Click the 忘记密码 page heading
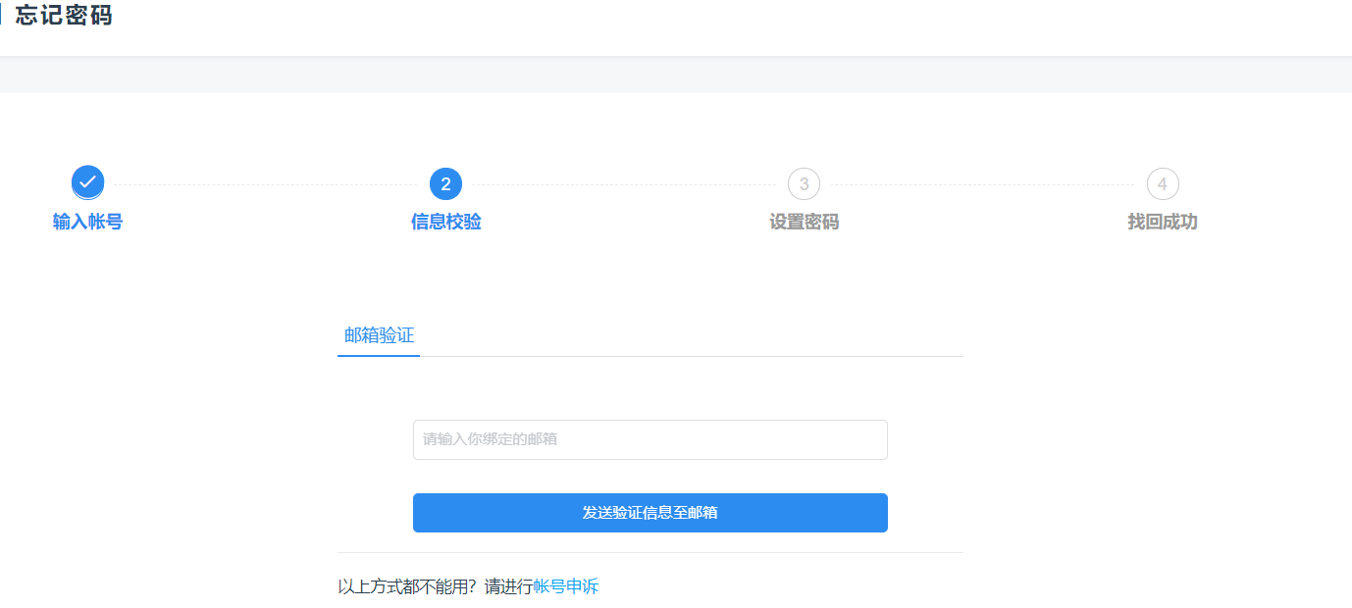 pos(64,16)
